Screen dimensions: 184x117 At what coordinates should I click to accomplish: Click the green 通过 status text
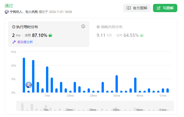9,5
